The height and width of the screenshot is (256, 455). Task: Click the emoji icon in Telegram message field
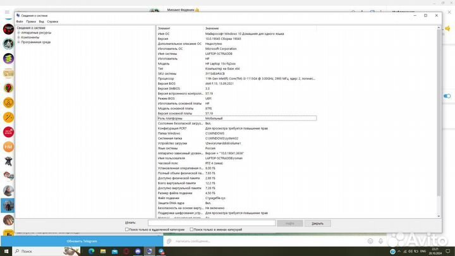[x=370, y=241]
